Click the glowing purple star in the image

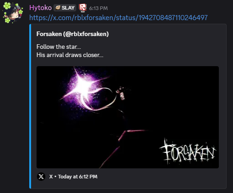(x=83, y=88)
